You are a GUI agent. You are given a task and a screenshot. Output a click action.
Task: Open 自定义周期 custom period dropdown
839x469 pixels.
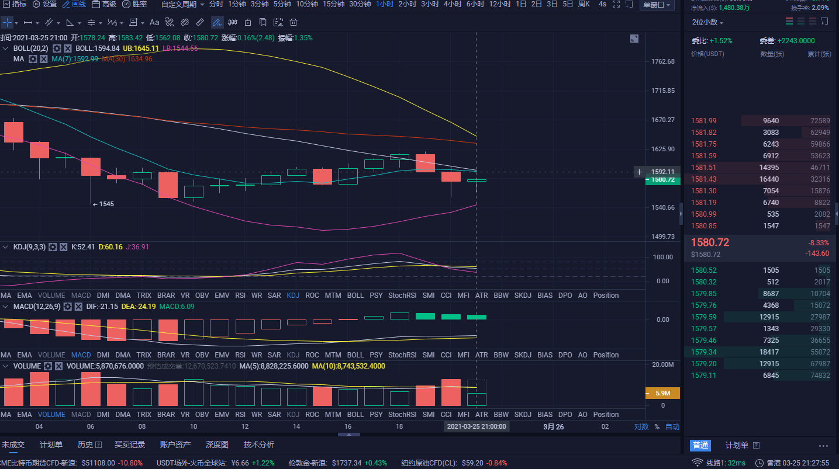pyautogui.click(x=183, y=4)
